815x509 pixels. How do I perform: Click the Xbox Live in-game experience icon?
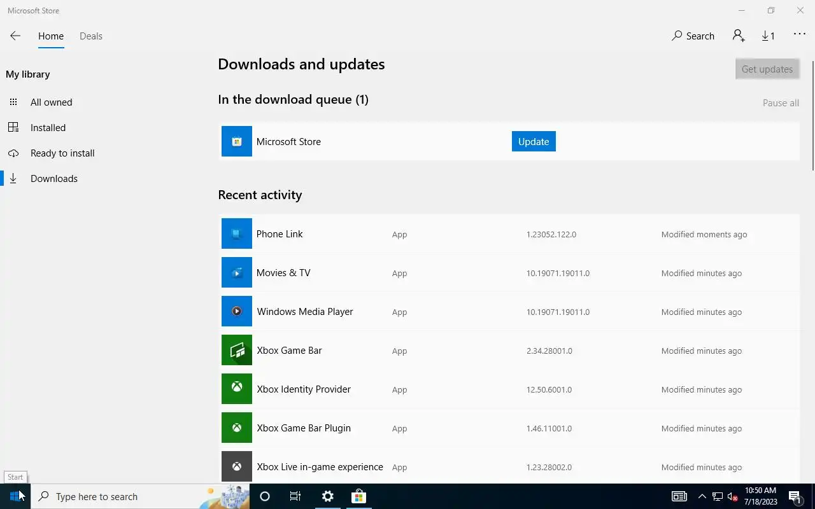tap(237, 466)
